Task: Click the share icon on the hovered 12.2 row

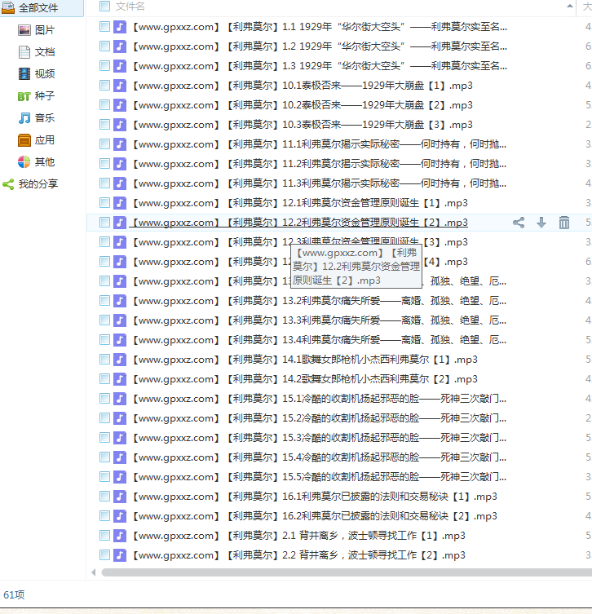Action: tap(519, 223)
